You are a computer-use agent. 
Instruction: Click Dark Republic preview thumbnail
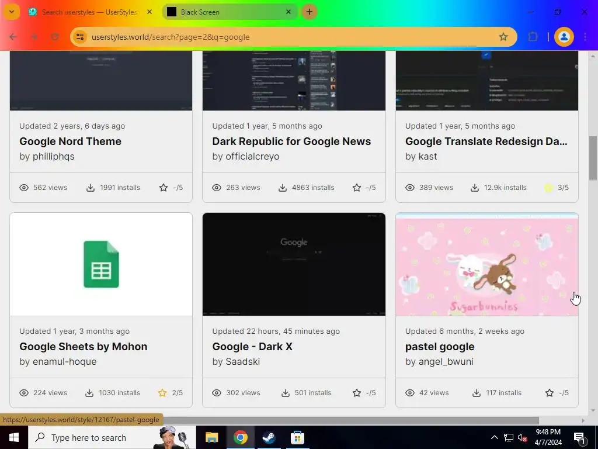point(294,81)
